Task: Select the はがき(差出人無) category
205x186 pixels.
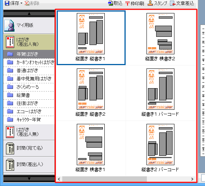Action: click(29, 132)
